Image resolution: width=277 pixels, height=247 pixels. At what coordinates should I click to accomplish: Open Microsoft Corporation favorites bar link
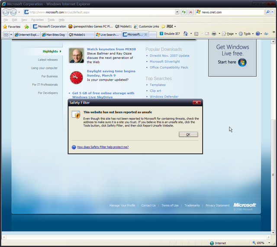click(50, 26)
